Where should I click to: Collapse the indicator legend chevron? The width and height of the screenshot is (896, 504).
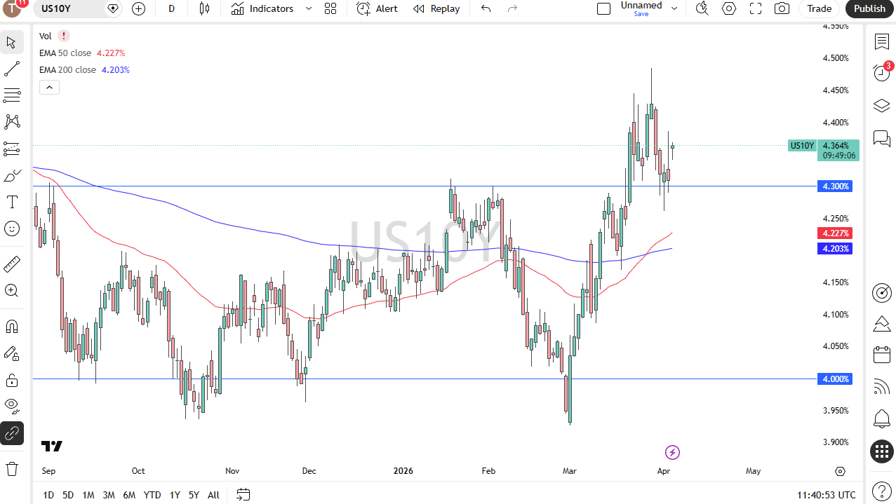49,87
